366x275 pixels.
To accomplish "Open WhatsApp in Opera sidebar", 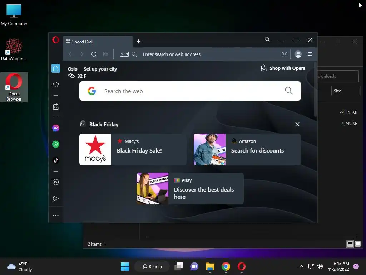I will (x=55, y=144).
